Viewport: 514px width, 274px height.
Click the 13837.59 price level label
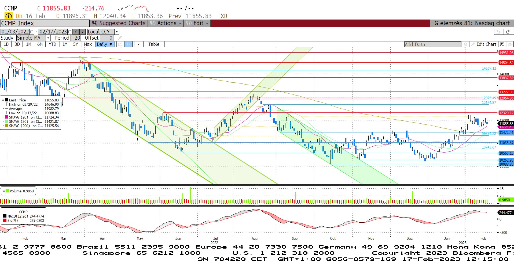(506, 78)
